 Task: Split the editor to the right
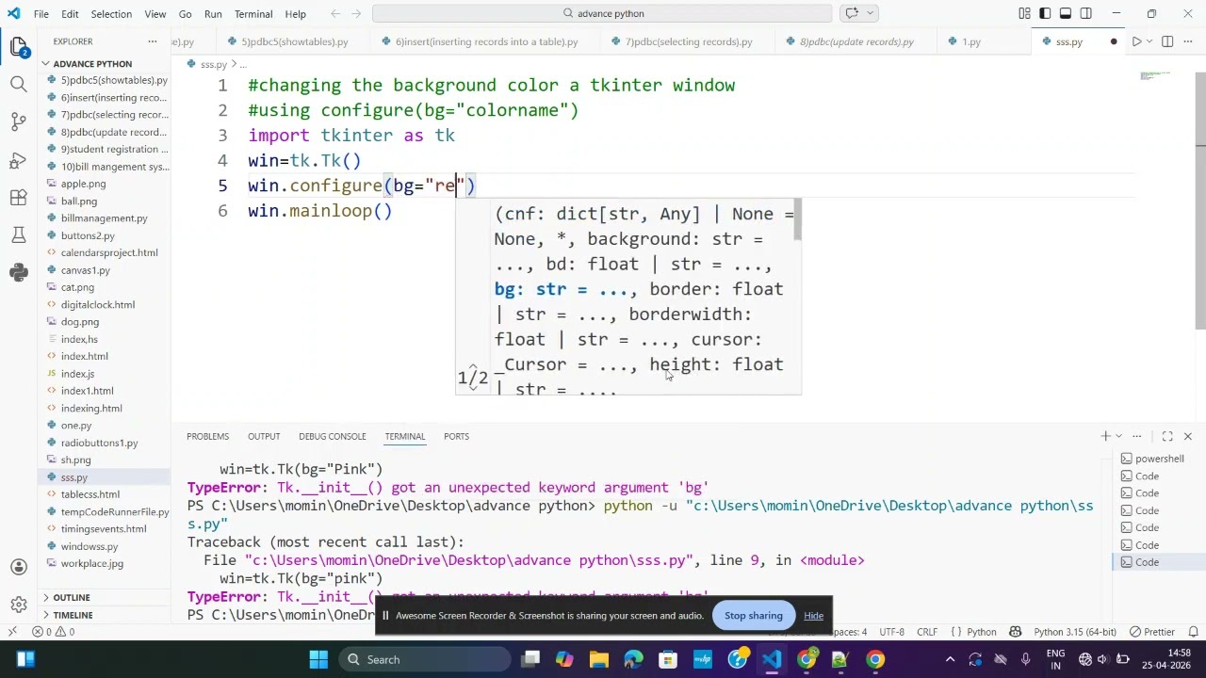[1167, 41]
